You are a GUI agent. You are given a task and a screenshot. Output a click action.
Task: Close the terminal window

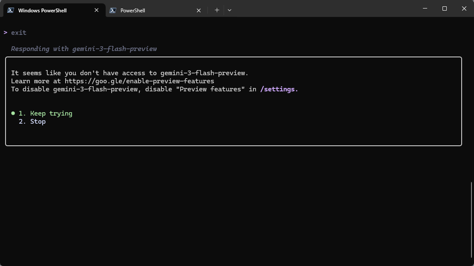(x=464, y=8)
